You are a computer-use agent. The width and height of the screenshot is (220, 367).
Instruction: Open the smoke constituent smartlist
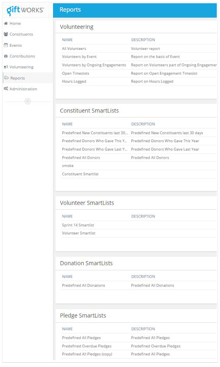point(68,166)
